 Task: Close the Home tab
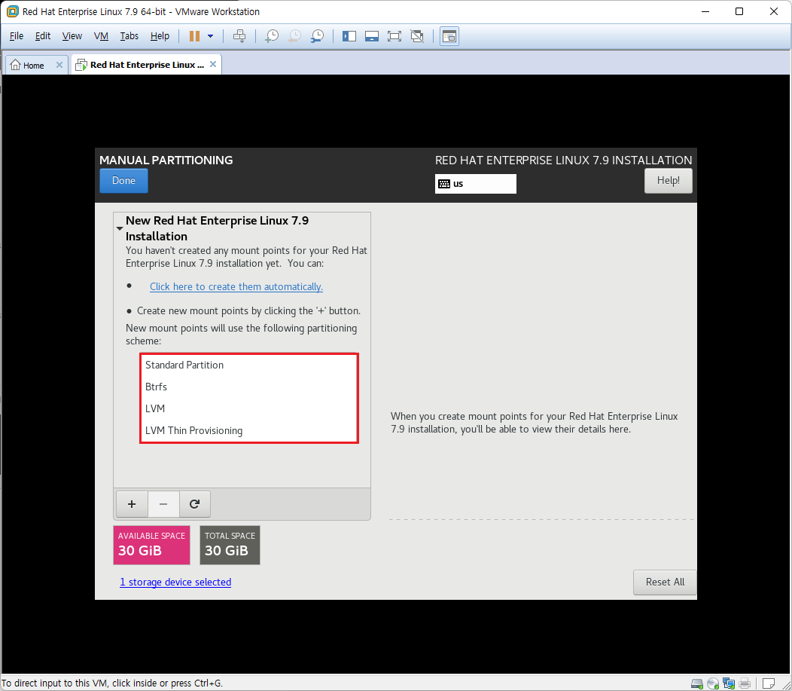[59, 65]
